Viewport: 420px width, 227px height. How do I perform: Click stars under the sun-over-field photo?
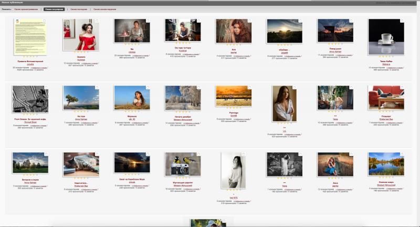pos(285,45)
